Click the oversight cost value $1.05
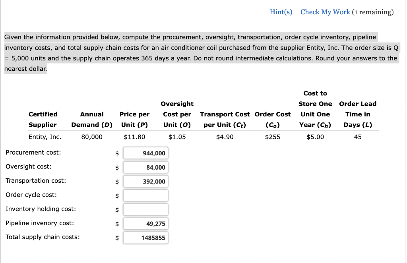 tap(177, 137)
